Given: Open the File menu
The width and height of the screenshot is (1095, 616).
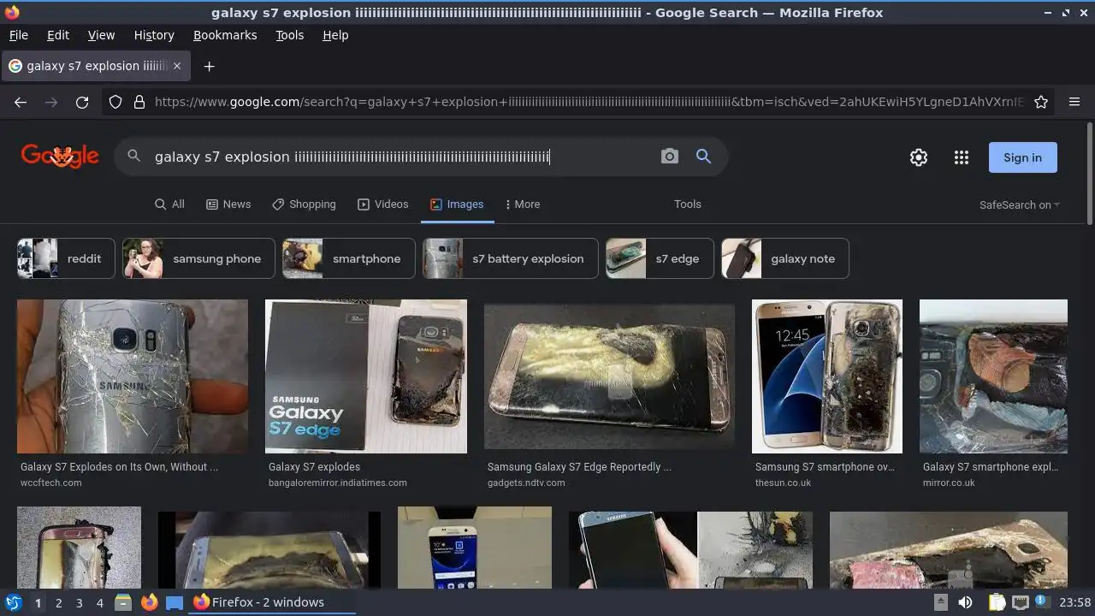Looking at the screenshot, I should pyautogui.click(x=18, y=35).
